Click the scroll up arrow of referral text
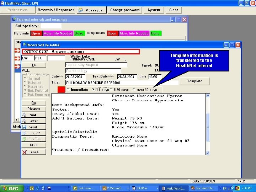Image resolution: width=256 pixels, height=192 pixels. click(x=208, y=96)
